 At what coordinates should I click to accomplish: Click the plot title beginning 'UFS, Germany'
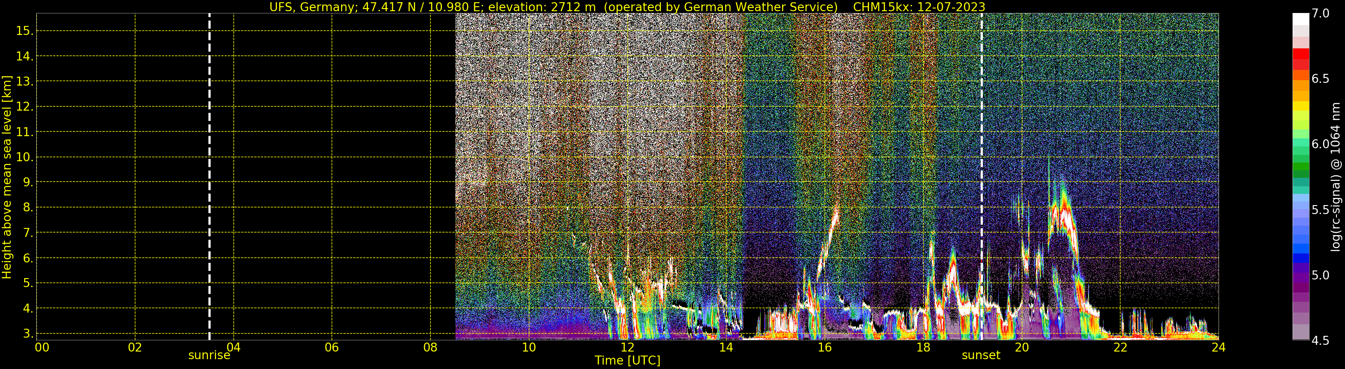627,7
